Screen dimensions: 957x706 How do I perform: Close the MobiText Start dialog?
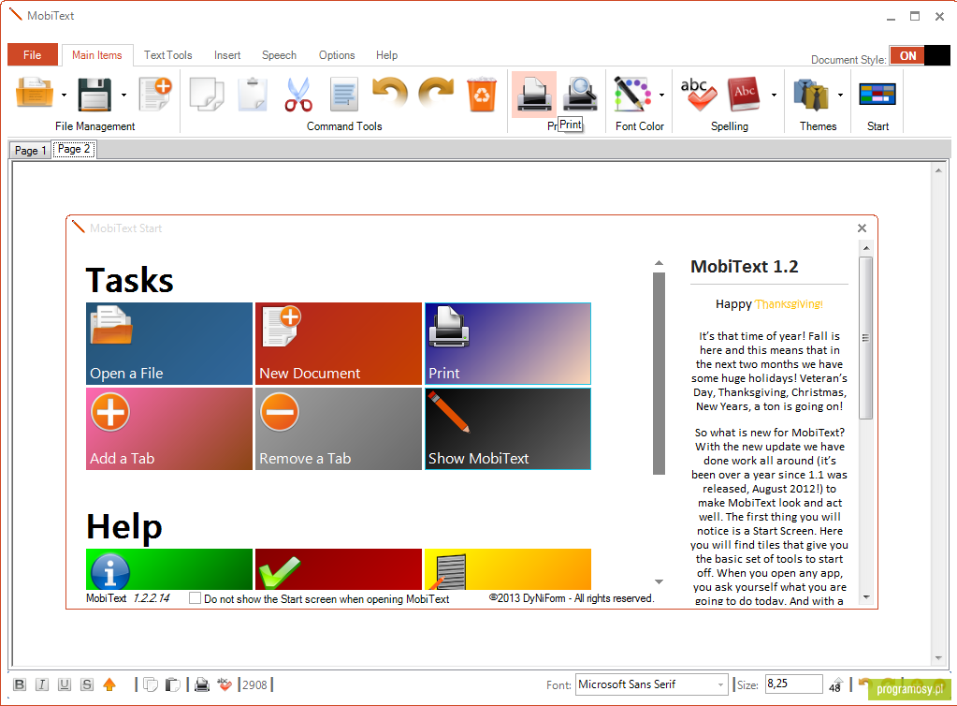pos(862,228)
